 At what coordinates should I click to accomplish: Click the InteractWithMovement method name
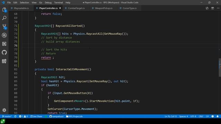click(72, 69)
